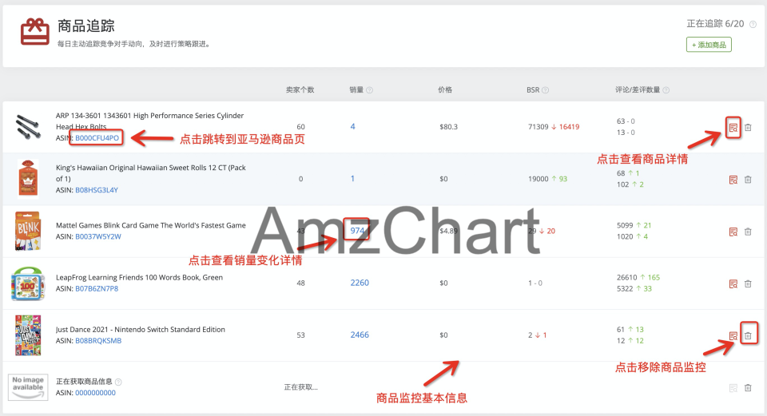The height and width of the screenshot is (416, 767).
Task: Click review count 5099 for Blink game
Action: tap(625, 225)
